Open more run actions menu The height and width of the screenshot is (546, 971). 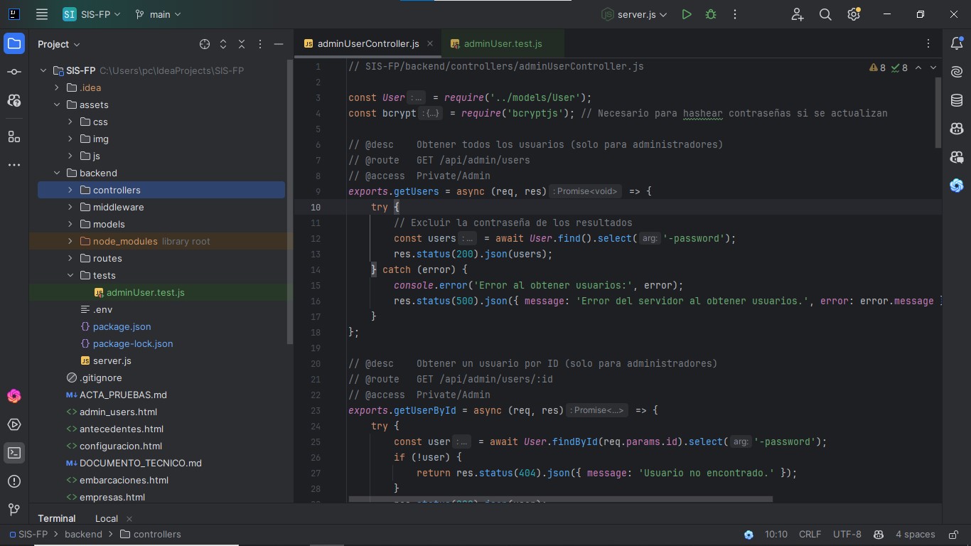point(735,14)
